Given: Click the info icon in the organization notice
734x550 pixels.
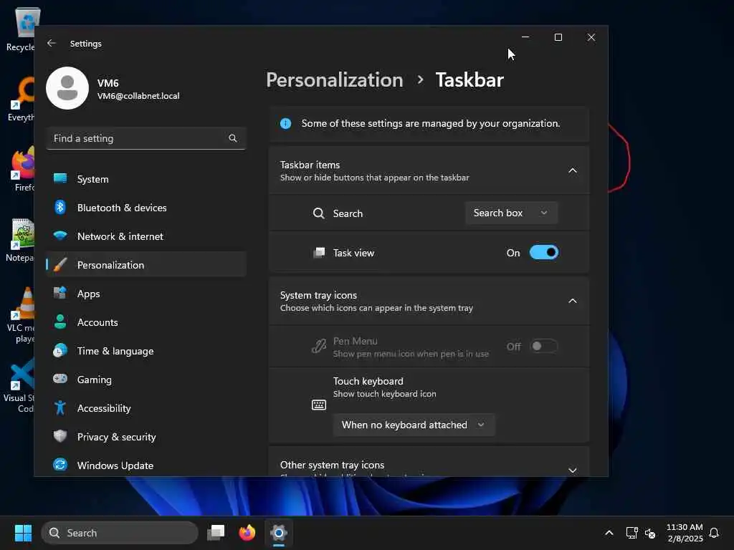Looking at the screenshot, I should (x=285, y=123).
